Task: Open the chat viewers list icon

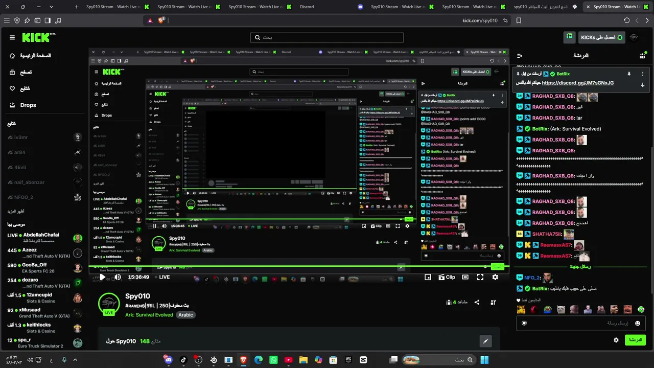Action: [642, 56]
